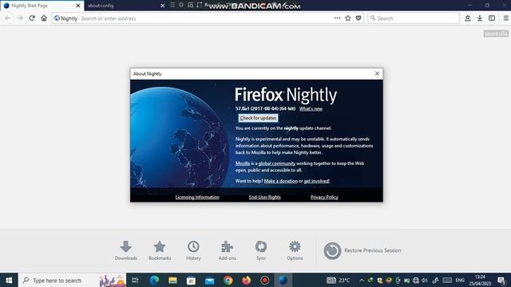Open Licensing Information link

pyautogui.click(x=197, y=197)
